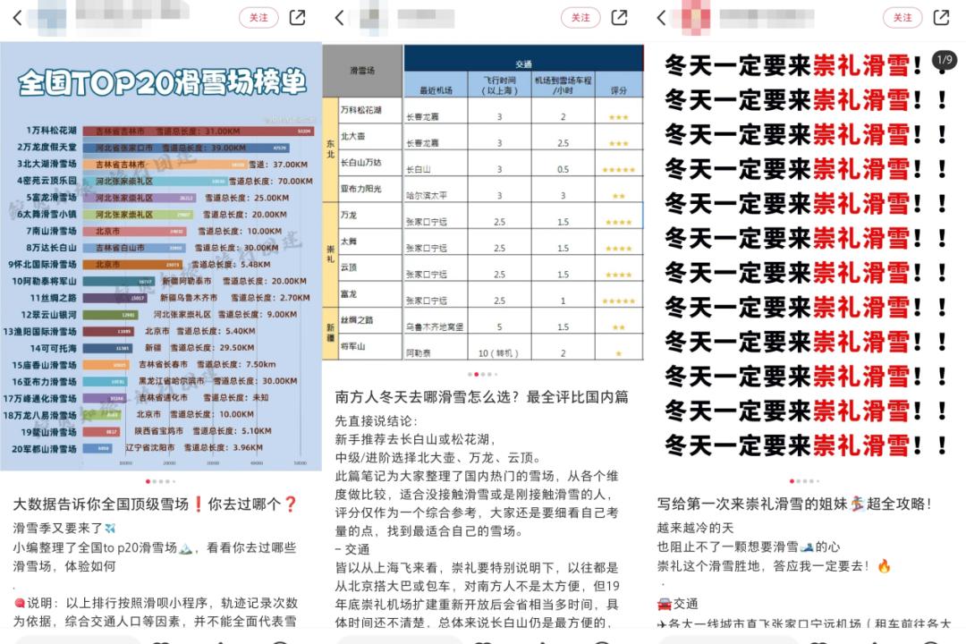The height and width of the screenshot is (644, 966).
Task: Follow the author of the 崇礼滑雪 post
Action: 902,18
